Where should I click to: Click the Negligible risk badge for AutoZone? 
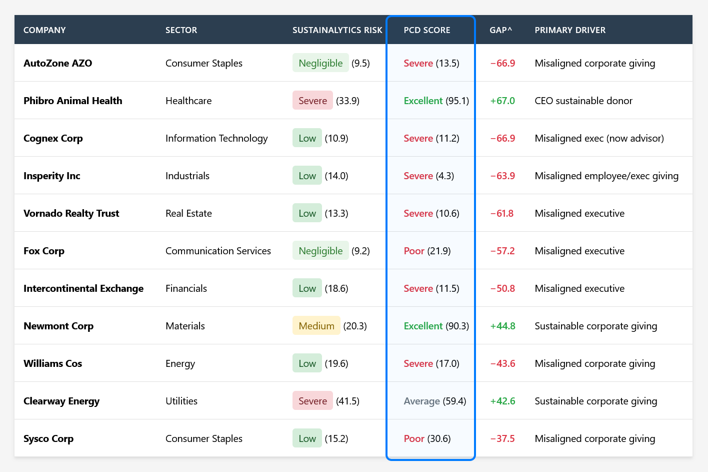click(x=320, y=63)
